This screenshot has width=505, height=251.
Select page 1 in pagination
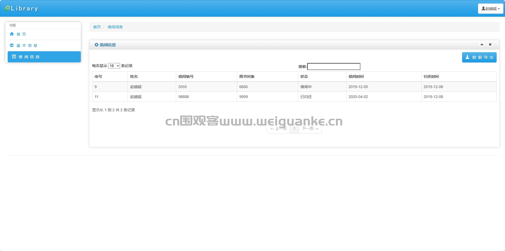point(294,129)
